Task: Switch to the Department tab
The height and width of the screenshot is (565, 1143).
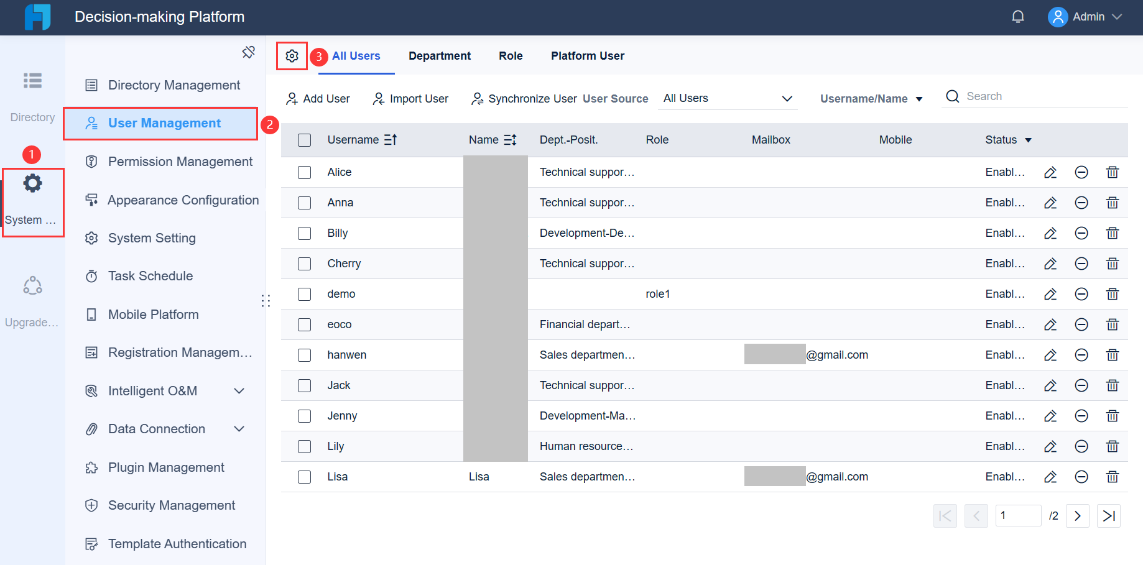Action: coord(439,55)
